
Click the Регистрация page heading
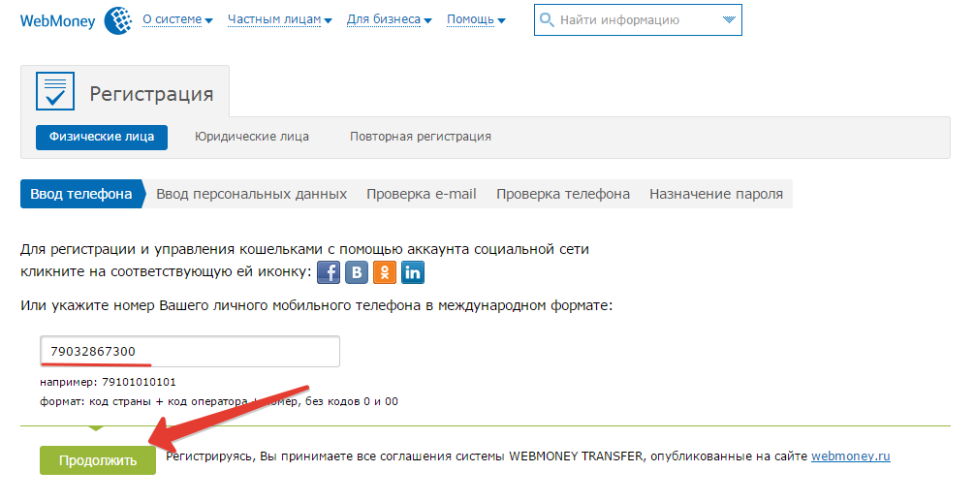tap(151, 94)
